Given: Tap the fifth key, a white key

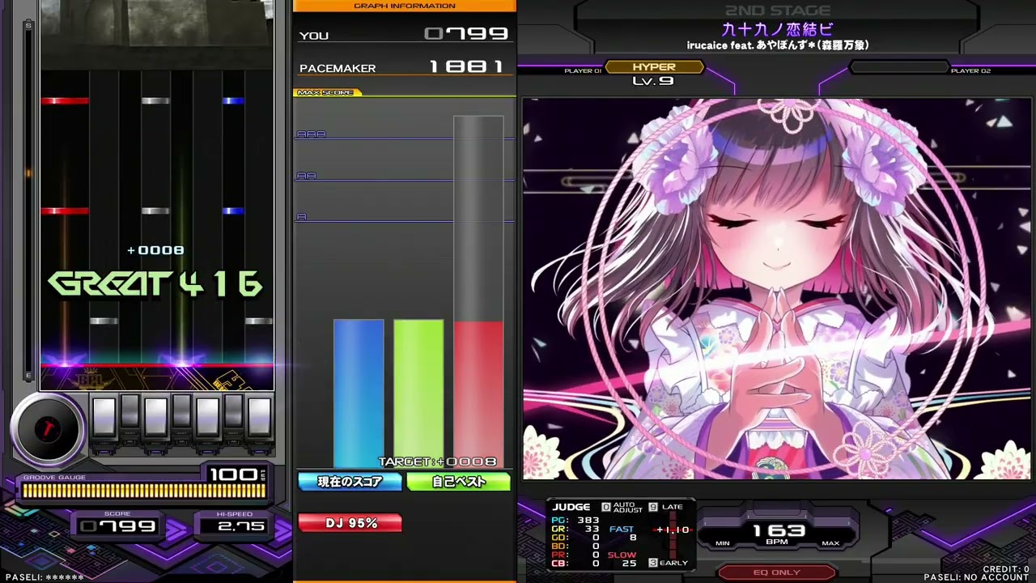Looking at the screenshot, I should click(207, 418).
